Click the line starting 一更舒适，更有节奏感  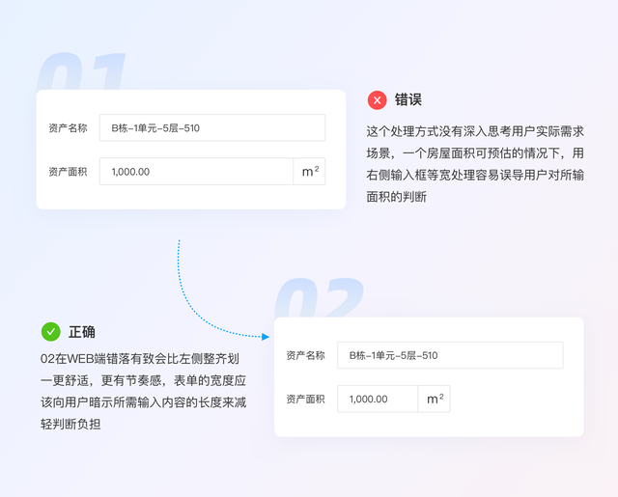coord(144,381)
